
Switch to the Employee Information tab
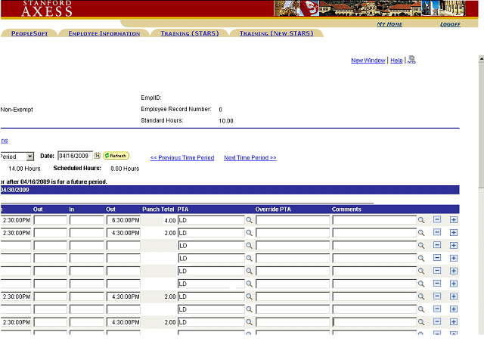coord(104,33)
